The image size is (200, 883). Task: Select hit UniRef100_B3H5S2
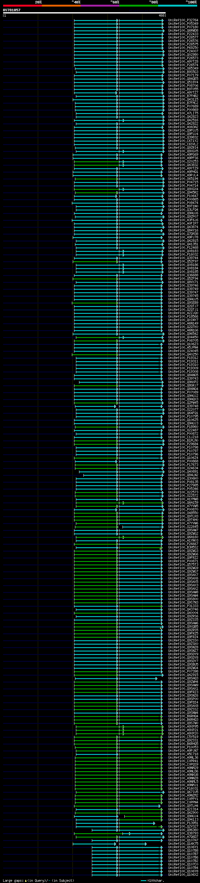tap(183, 548)
